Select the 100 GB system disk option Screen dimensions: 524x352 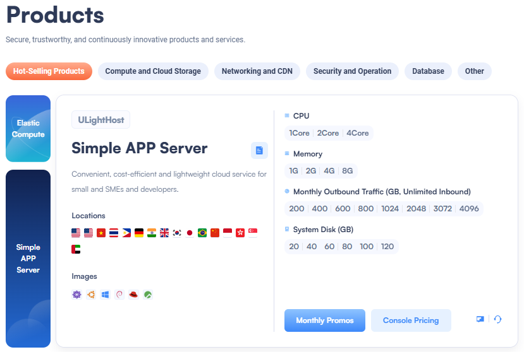[x=366, y=247]
